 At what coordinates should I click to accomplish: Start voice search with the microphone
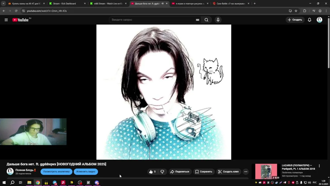click(x=218, y=20)
